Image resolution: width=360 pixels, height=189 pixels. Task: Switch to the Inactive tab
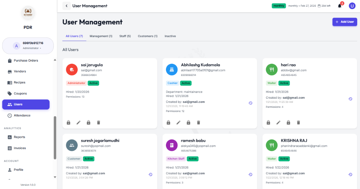click(x=170, y=36)
